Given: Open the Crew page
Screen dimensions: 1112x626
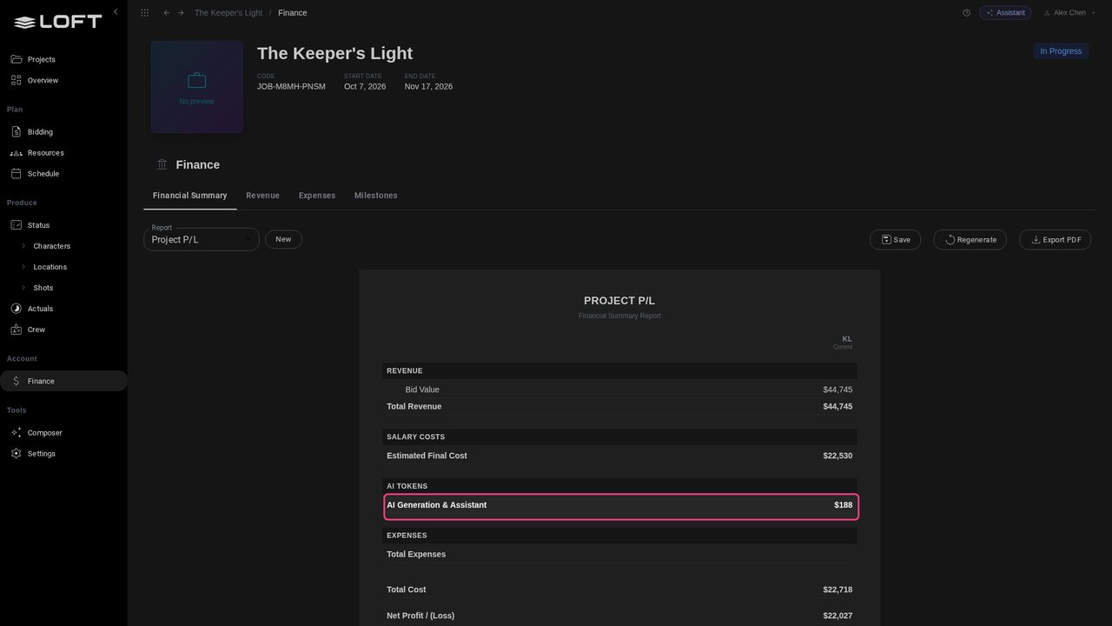Looking at the screenshot, I should click(63, 330).
